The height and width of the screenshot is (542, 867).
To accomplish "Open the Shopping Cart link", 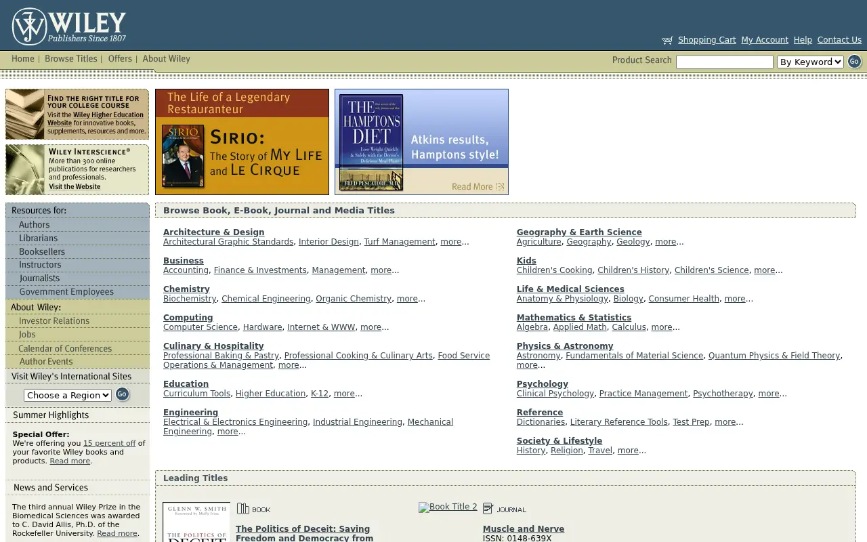I will [x=706, y=40].
